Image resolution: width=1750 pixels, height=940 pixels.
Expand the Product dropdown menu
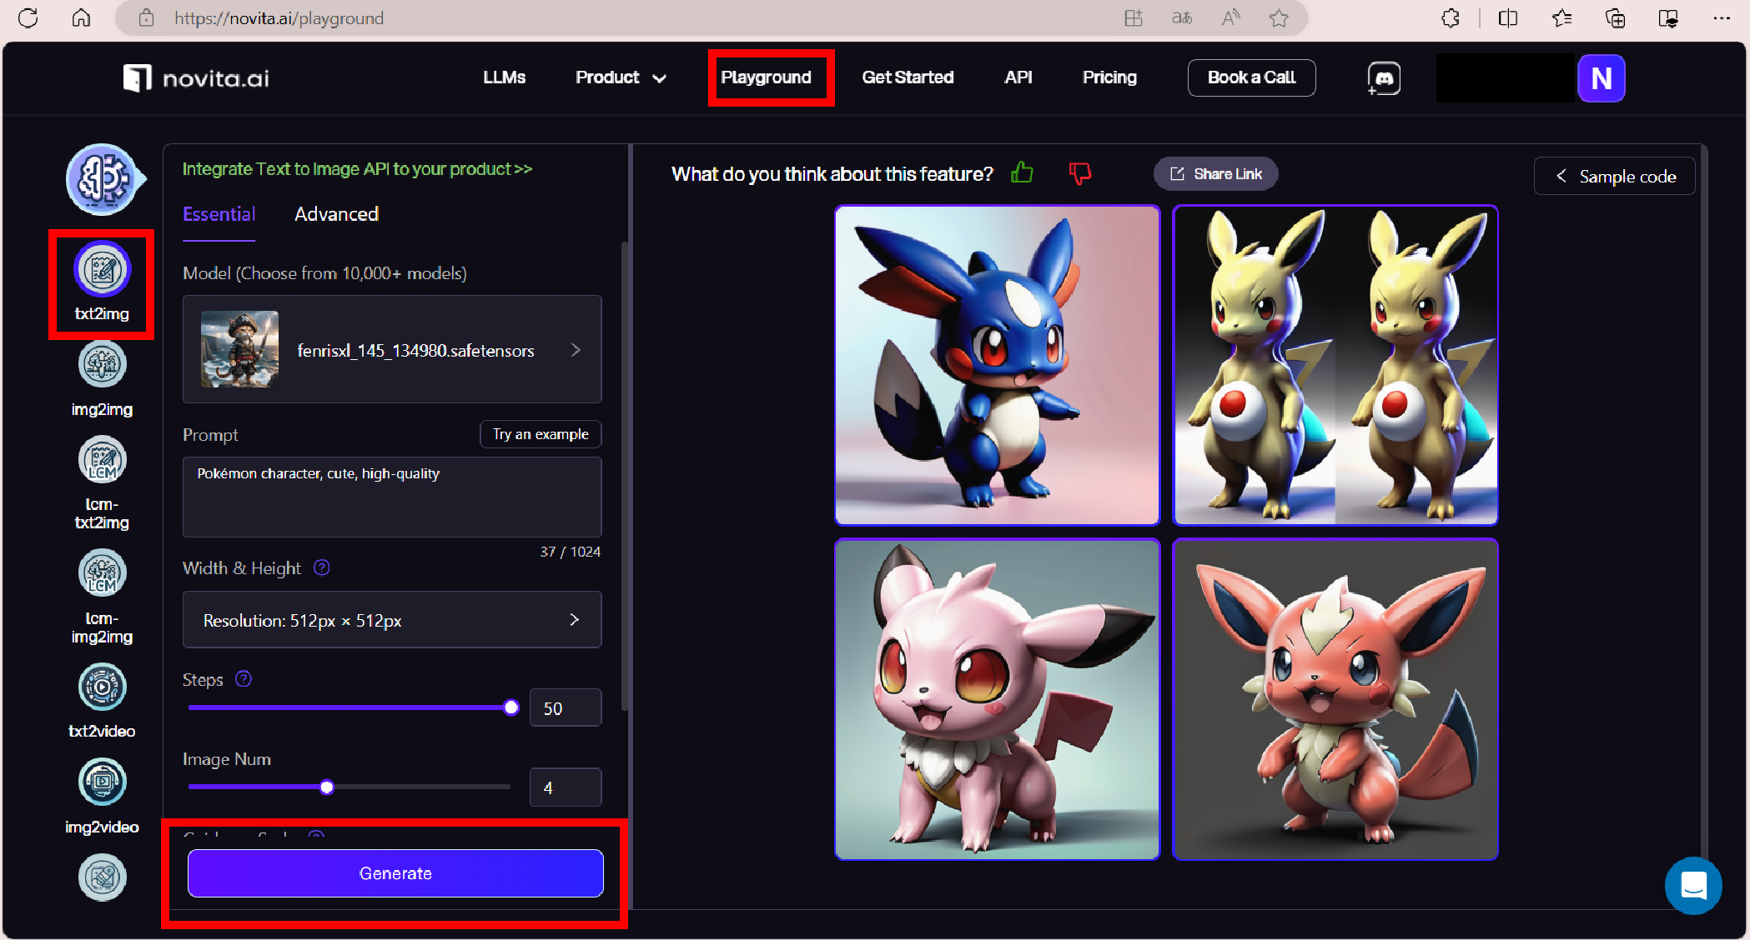621,77
